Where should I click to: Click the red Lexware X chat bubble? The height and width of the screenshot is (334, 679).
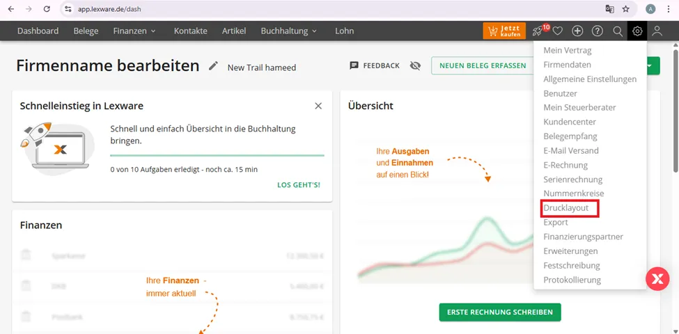click(657, 279)
